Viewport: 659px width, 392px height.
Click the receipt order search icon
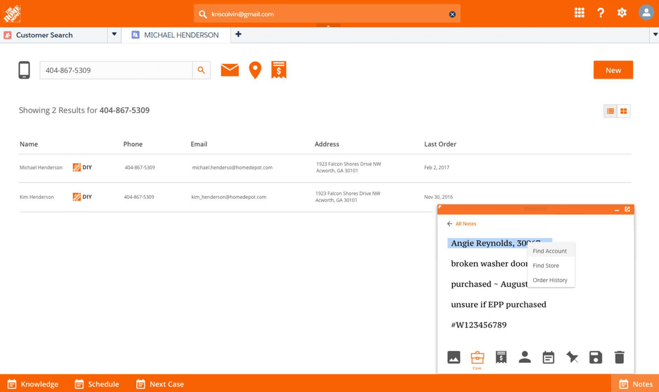coord(279,70)
